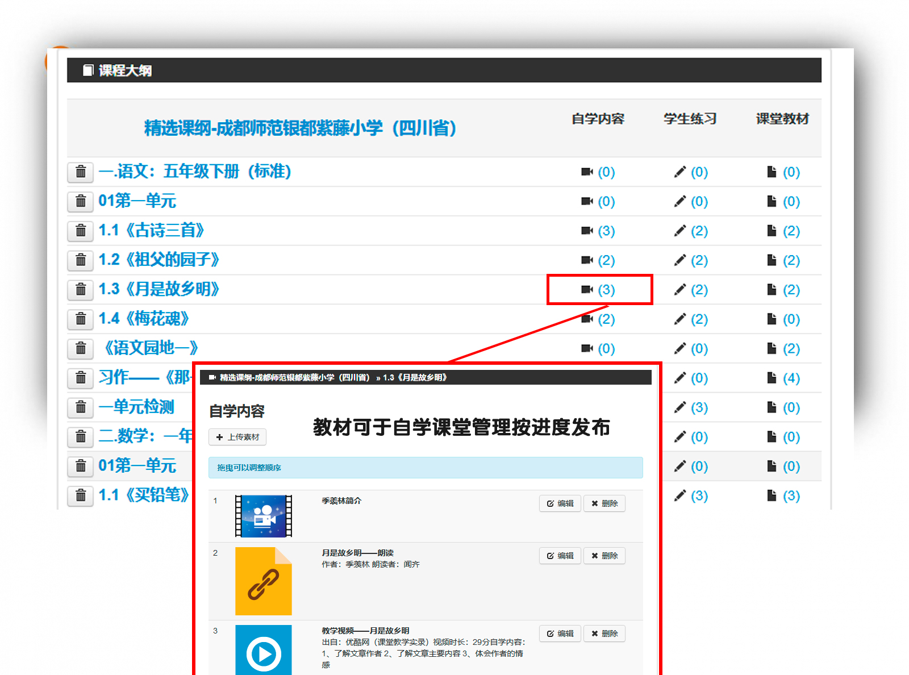The height and width of the screenshot is (675, 909).
Task: Click the trash icon for 1.4《梅花魂》
Action: pyautogui.click(x=81, y=319)
